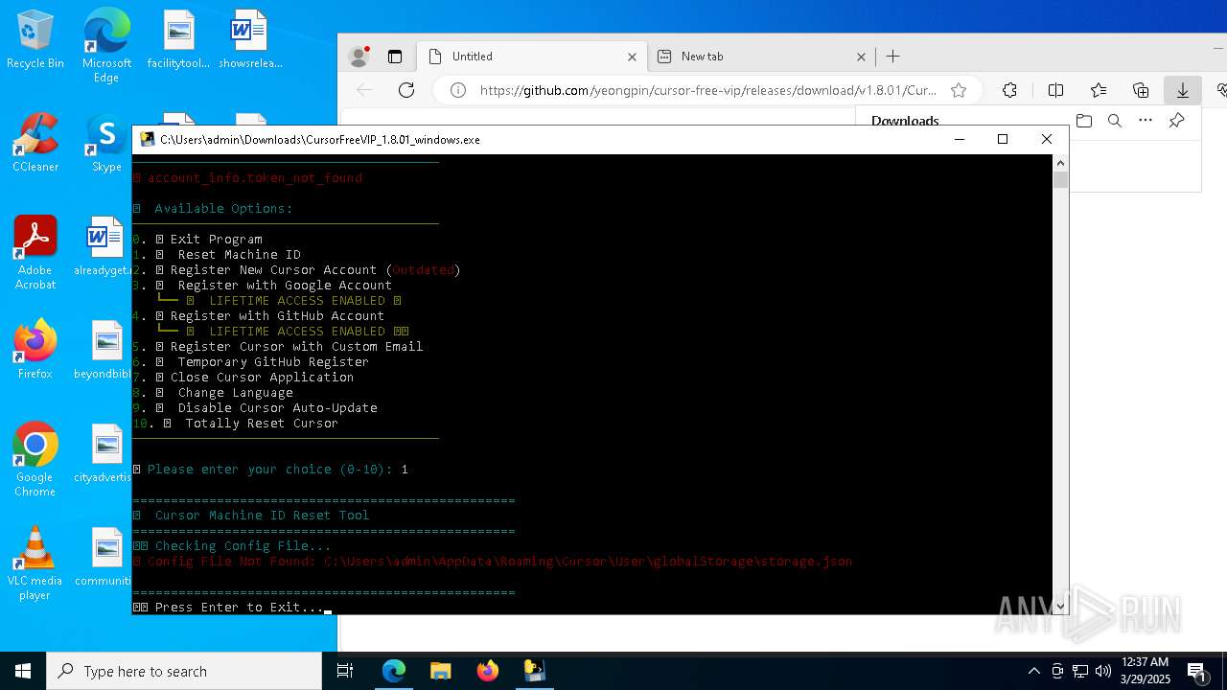Image resolution: width=1227 pixels, height=690 pixels.
Task: Click 'Register with Google Account' text line
Action: 285,286
